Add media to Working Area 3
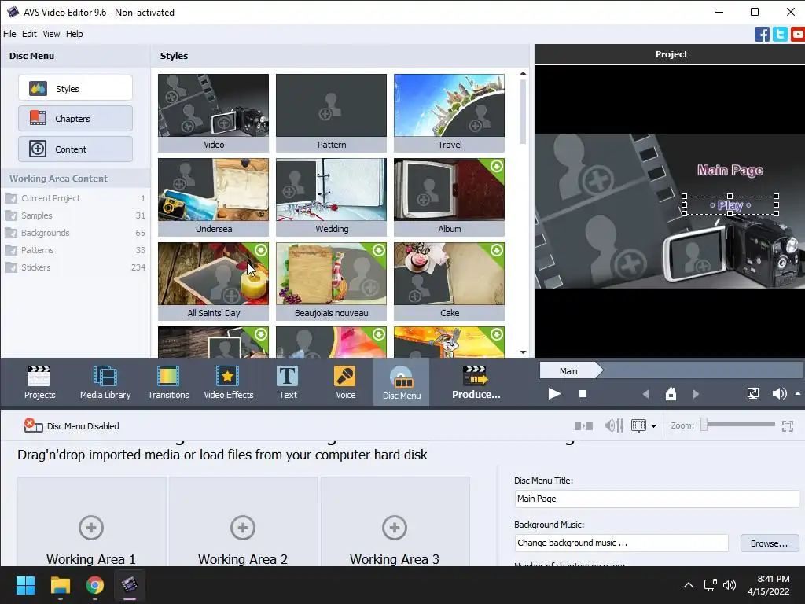The image size is (805, 604). (x=395, y=528)
